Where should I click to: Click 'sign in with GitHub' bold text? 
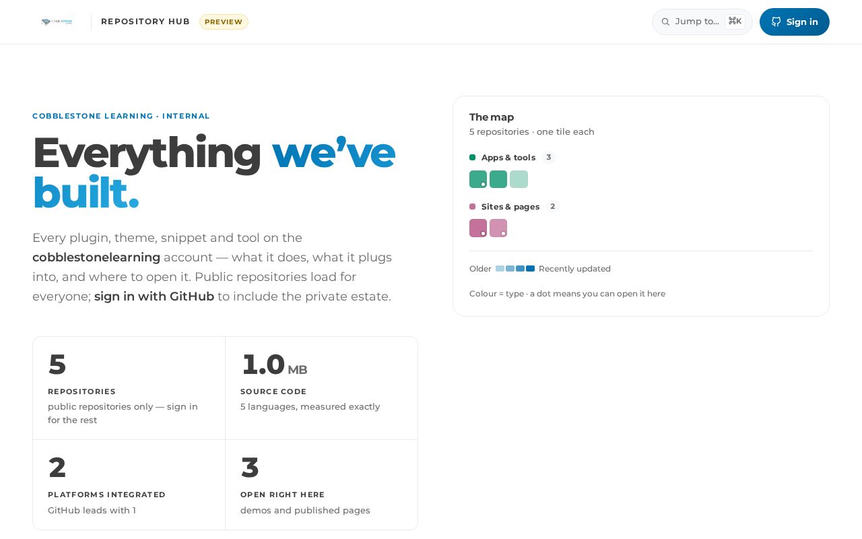(154, 296)
